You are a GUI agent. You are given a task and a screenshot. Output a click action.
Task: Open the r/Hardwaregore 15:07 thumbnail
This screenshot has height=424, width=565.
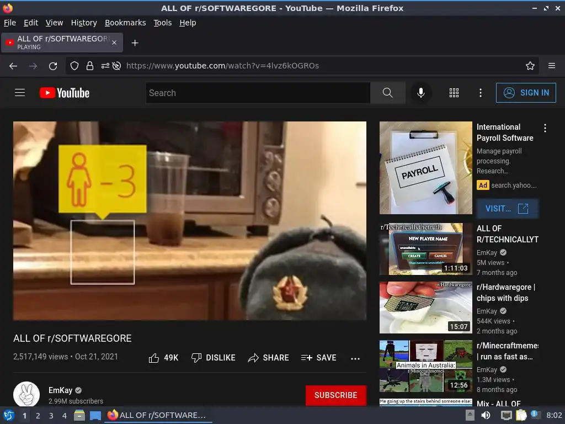click(x=425, y=308)
